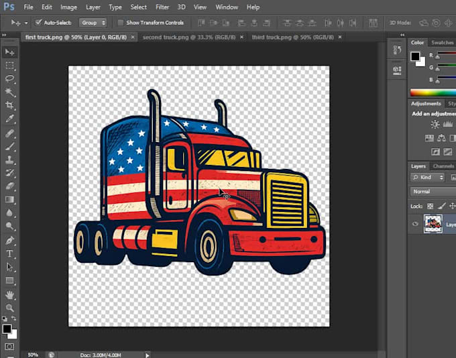The image size is (456, 358).
Task: Open the layer filter Kind dropdown
Action: [428, 177]
